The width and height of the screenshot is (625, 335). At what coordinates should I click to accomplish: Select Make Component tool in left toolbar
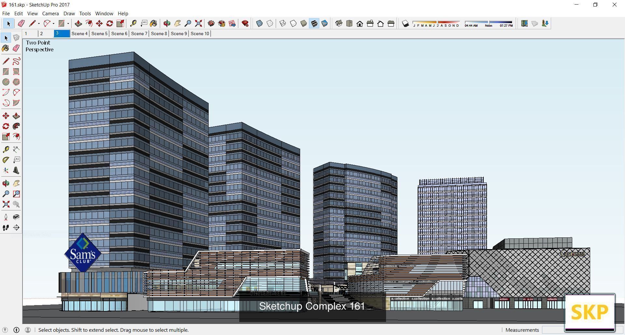tap(16, 38)
